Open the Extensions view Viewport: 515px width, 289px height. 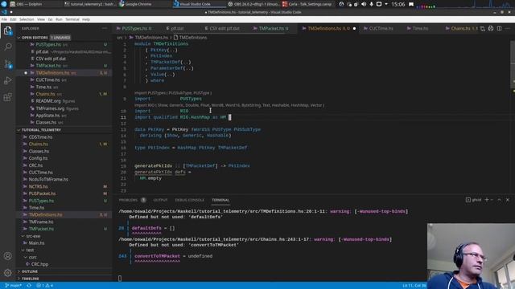coord(7,97)
